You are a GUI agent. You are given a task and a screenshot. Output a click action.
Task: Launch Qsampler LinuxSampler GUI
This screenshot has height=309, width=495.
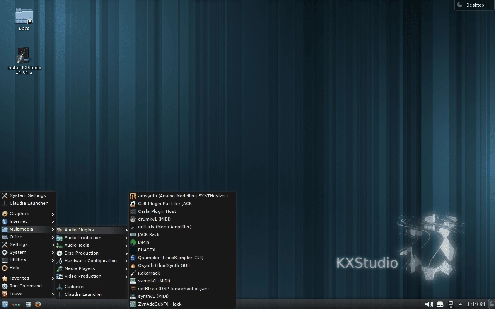182,258
